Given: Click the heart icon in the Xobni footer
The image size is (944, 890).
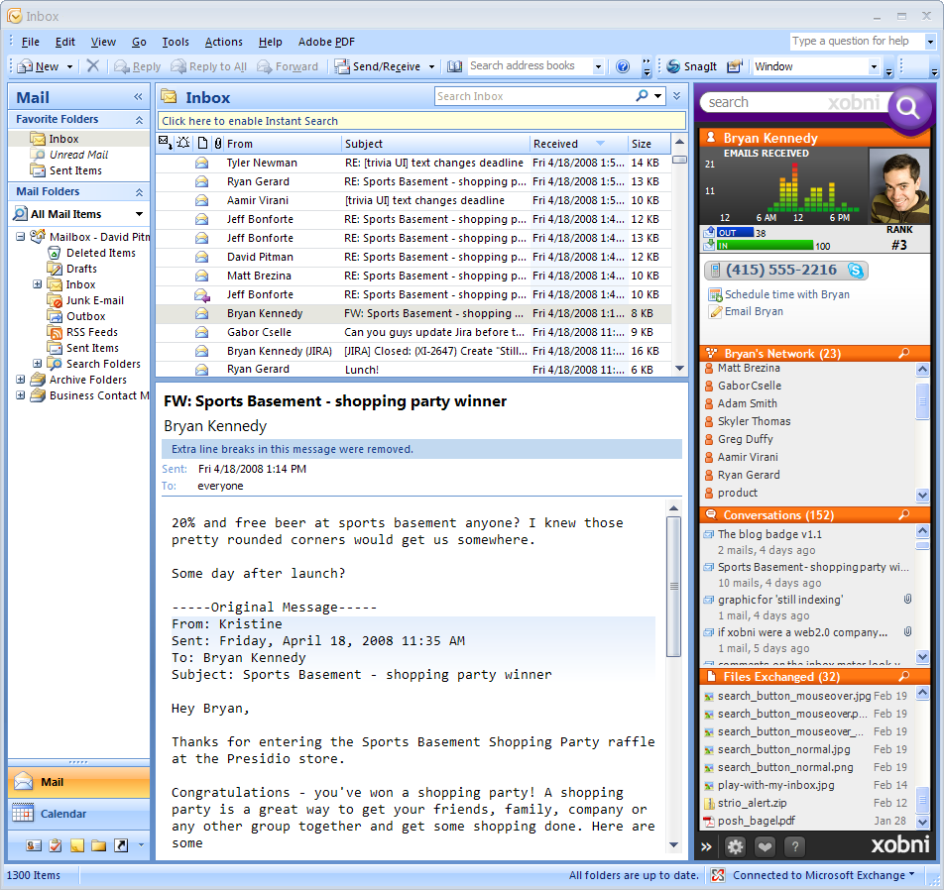Looking at the screenshot, I should [765, 846].
